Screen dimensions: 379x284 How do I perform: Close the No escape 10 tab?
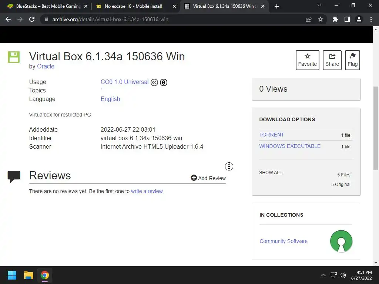coord(174,6)
